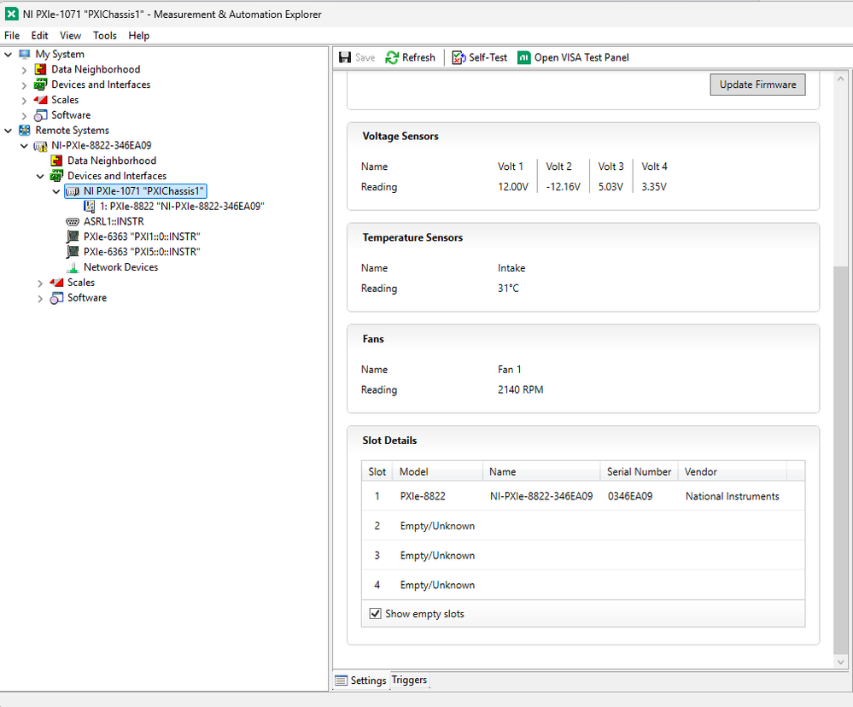The width and height of the screenshot is (853, 707).
Task: Open the View menu
Action: point(70,36)
